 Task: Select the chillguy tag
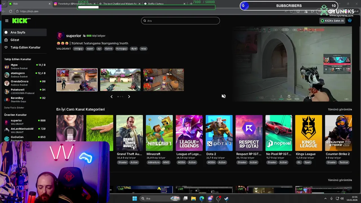click(78, 48)
